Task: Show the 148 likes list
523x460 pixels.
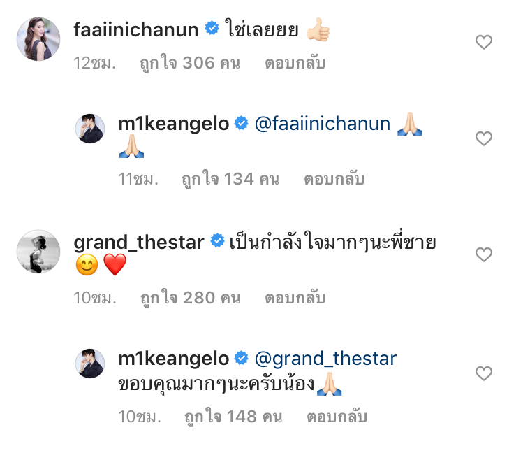Action: (233, 417)
